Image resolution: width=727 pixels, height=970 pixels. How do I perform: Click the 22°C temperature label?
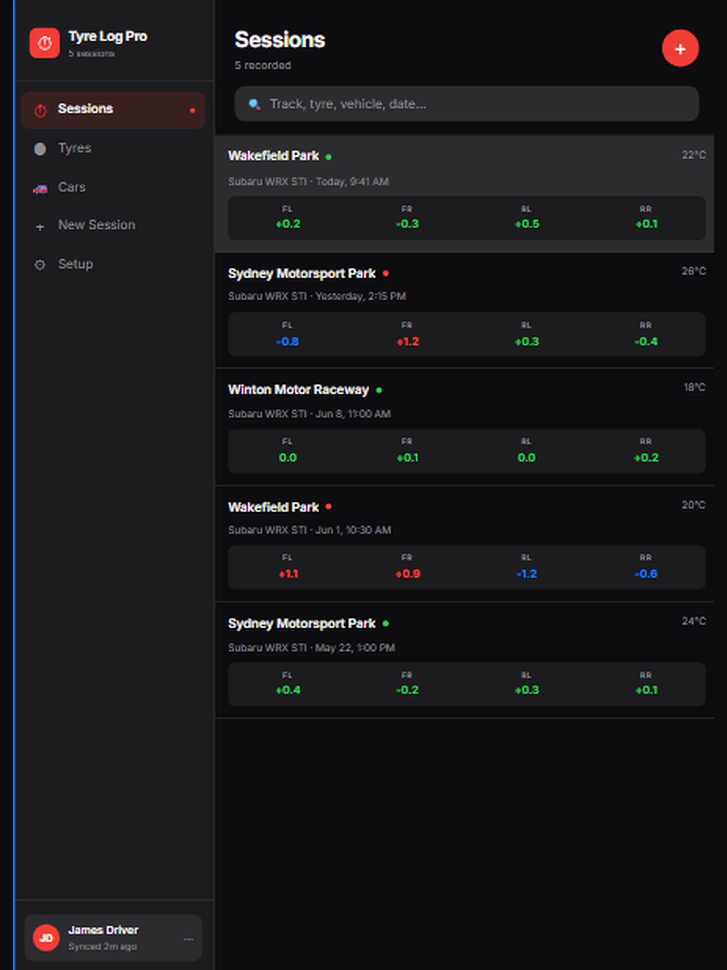pyautogui.click(x=693, y=155)
